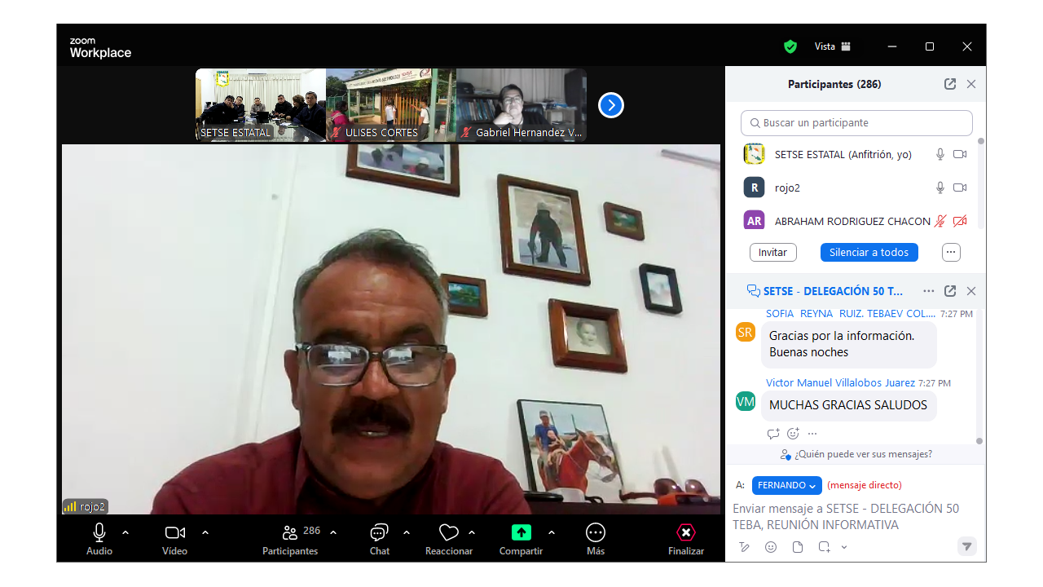Viewport: 1043px width, 587px height.
Task: Open the Vista layout menu
Action: (833, 46)
